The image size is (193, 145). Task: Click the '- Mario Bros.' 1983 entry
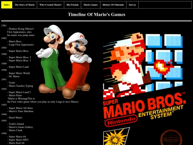click(15, 42)
